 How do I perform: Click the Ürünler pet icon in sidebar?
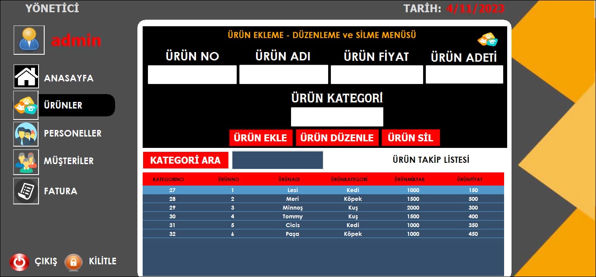(x=26, y=105)
